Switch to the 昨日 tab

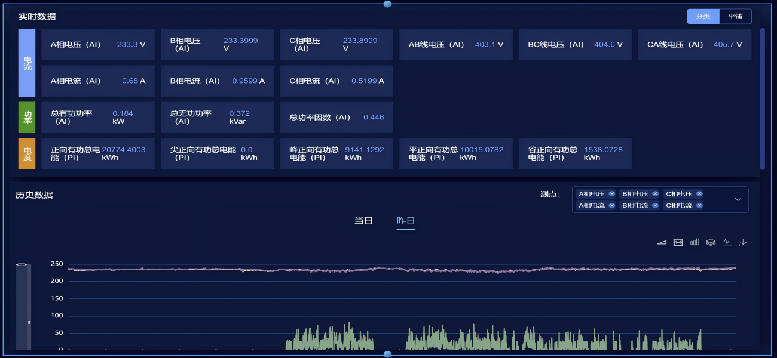406,220
